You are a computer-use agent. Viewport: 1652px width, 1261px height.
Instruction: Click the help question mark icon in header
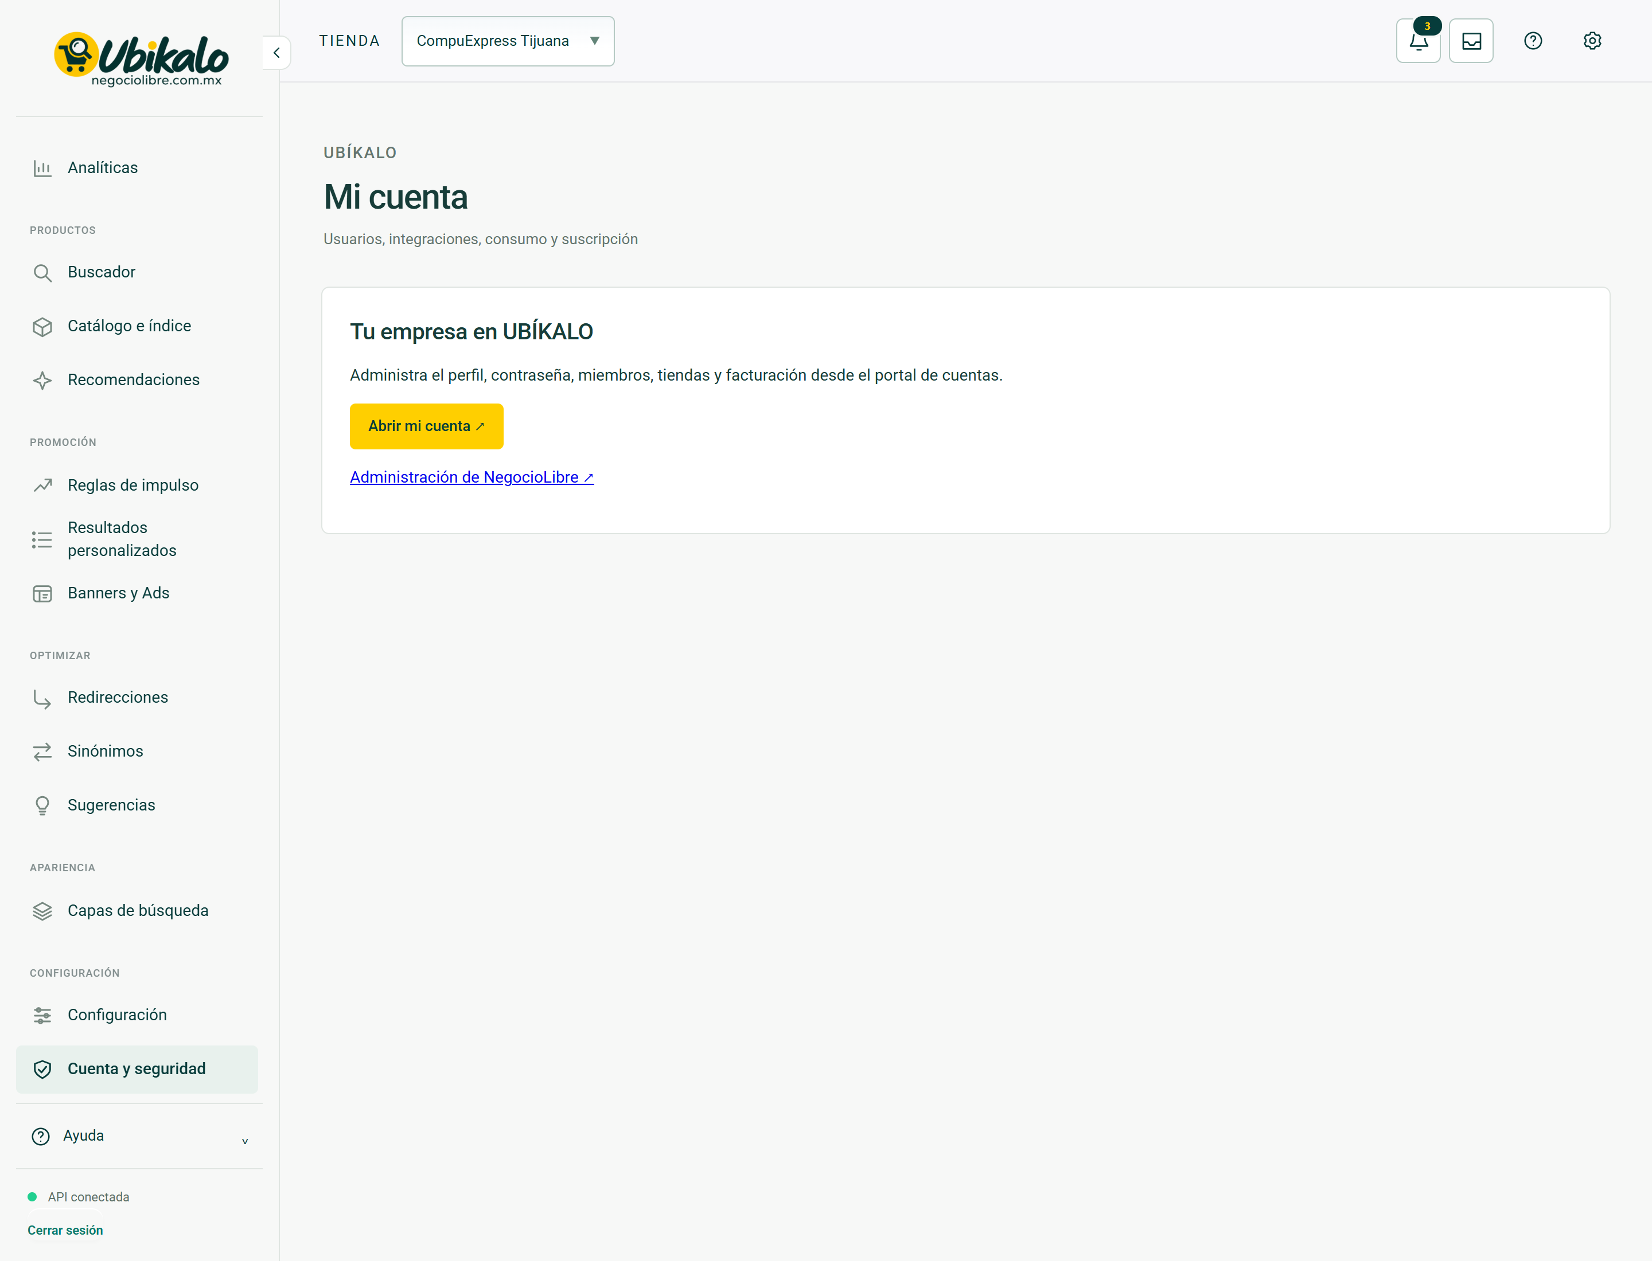click(x=1533, y=41)
